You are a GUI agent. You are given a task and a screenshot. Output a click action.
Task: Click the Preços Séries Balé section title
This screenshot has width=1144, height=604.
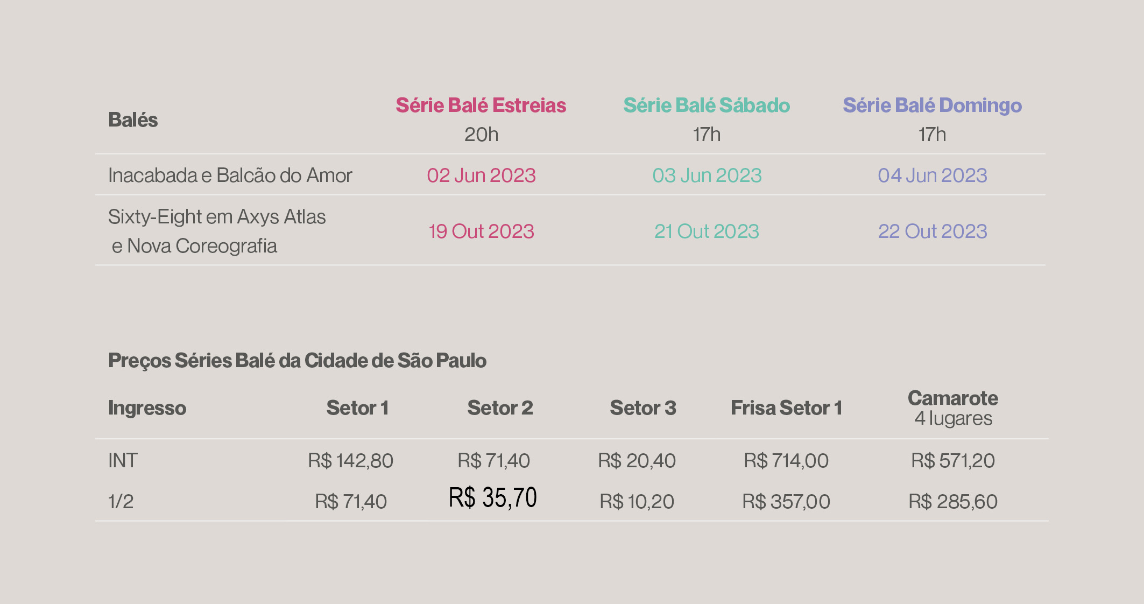(297, 361)
